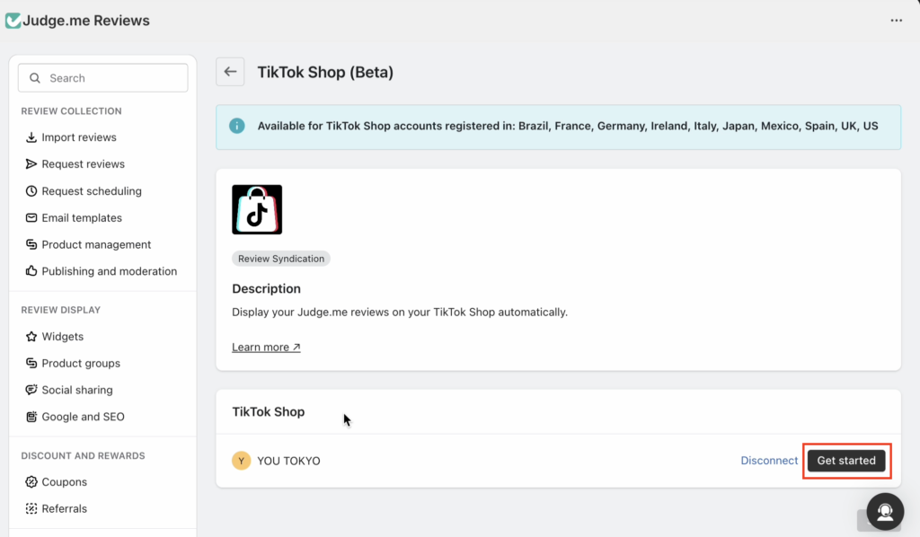Click the TikTok Shop logo thumbnail

click(x=257, y=210)
